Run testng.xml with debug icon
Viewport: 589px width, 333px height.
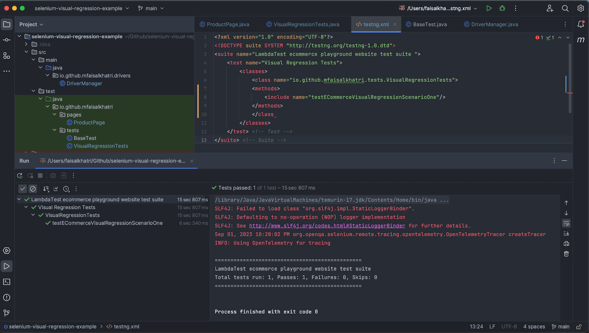click(x=503, y=8)
